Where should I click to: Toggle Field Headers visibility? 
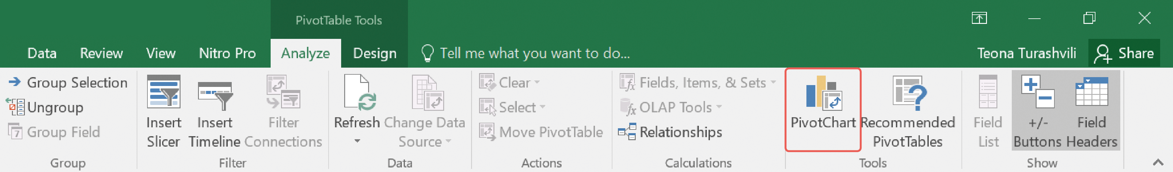click(x=1091, y=112)
